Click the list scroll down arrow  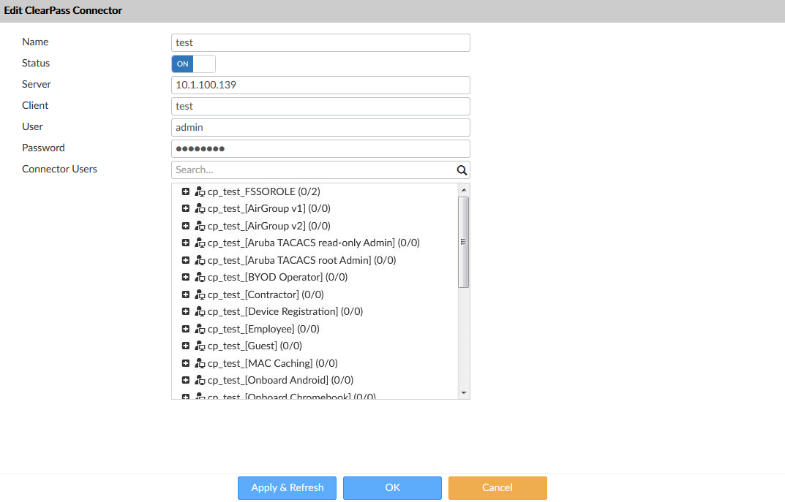[x=464, y=393]
